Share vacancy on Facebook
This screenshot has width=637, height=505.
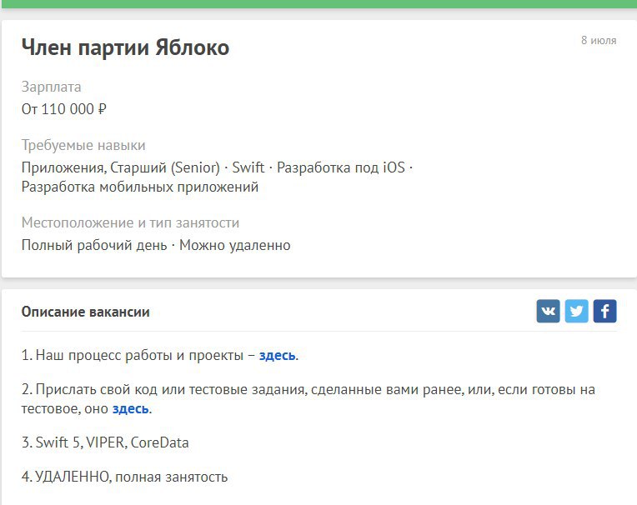coord(605,311)
